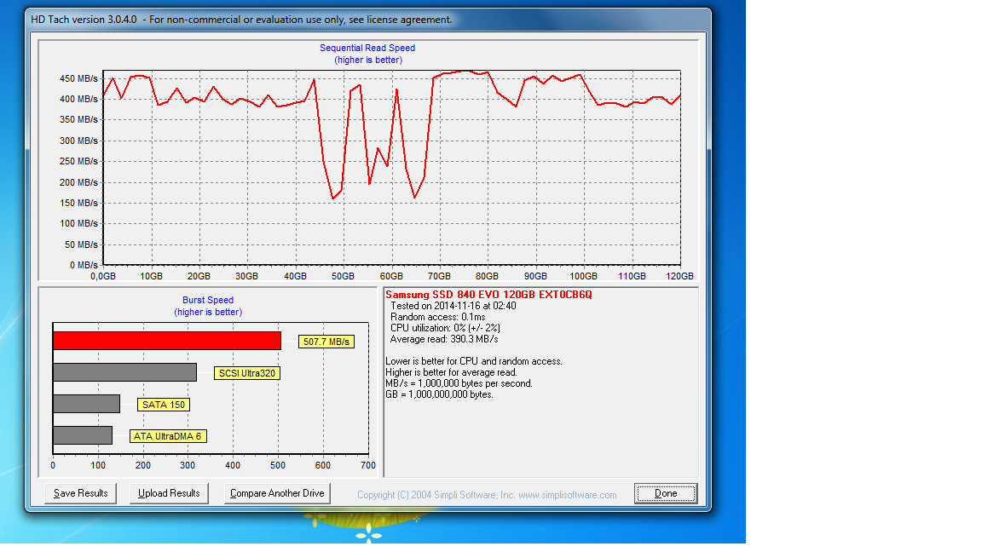
Task: Click the 0,0GB x-axis label
Action: [103, 277]
